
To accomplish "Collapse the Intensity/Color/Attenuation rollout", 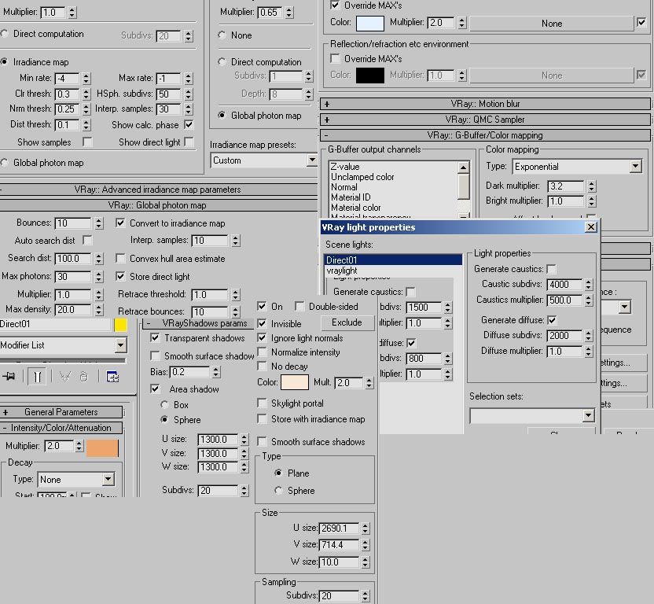I will coord(61,428).
